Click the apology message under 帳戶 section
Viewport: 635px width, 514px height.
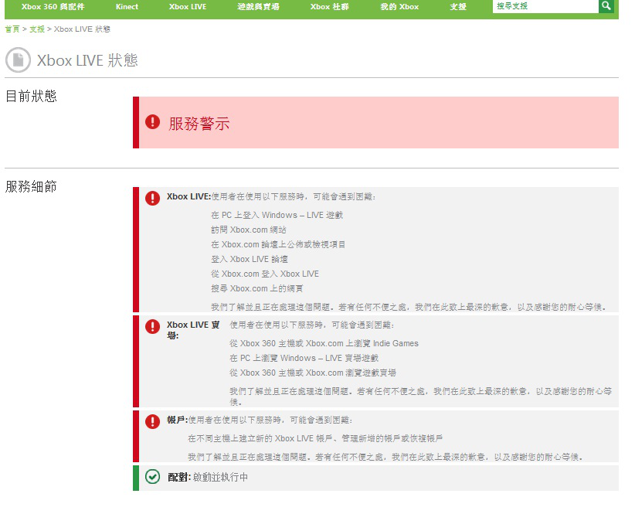click(x=385, y=457)
